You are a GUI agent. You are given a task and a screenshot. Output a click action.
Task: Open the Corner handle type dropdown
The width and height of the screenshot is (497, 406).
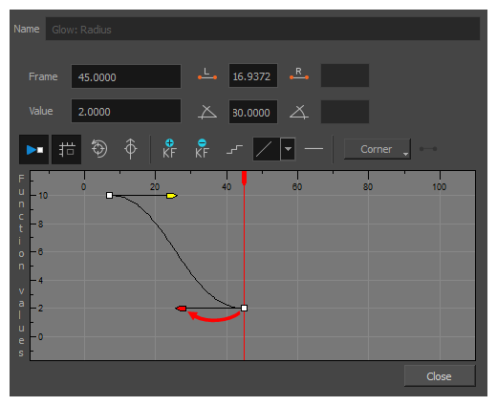pyautogui.click(x=378, y=149)
